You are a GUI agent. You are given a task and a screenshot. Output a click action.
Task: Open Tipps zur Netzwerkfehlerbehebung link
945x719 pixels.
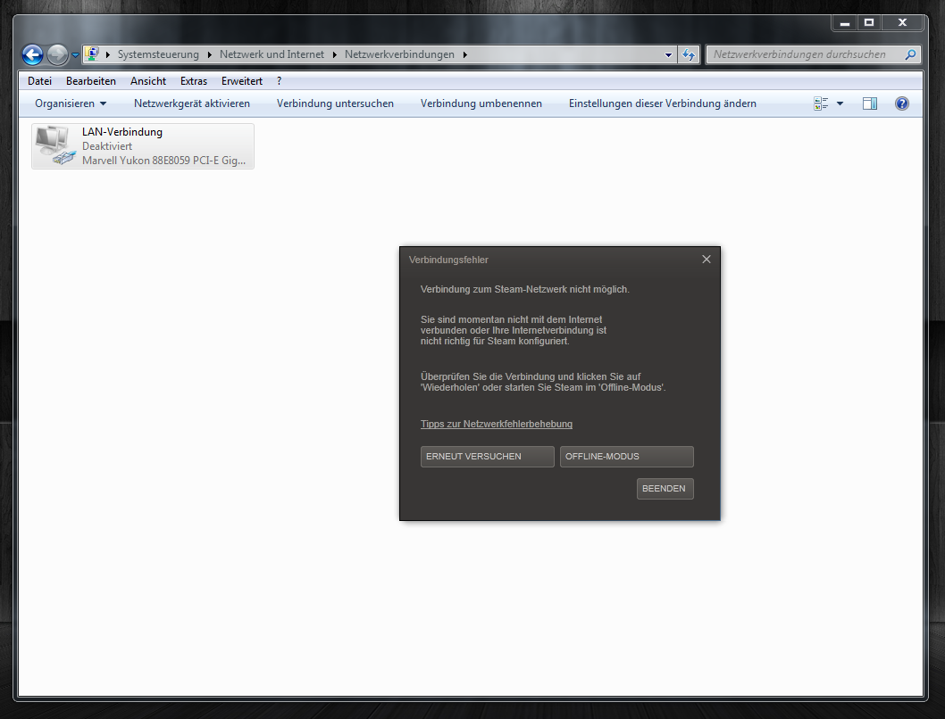point(497,425)
